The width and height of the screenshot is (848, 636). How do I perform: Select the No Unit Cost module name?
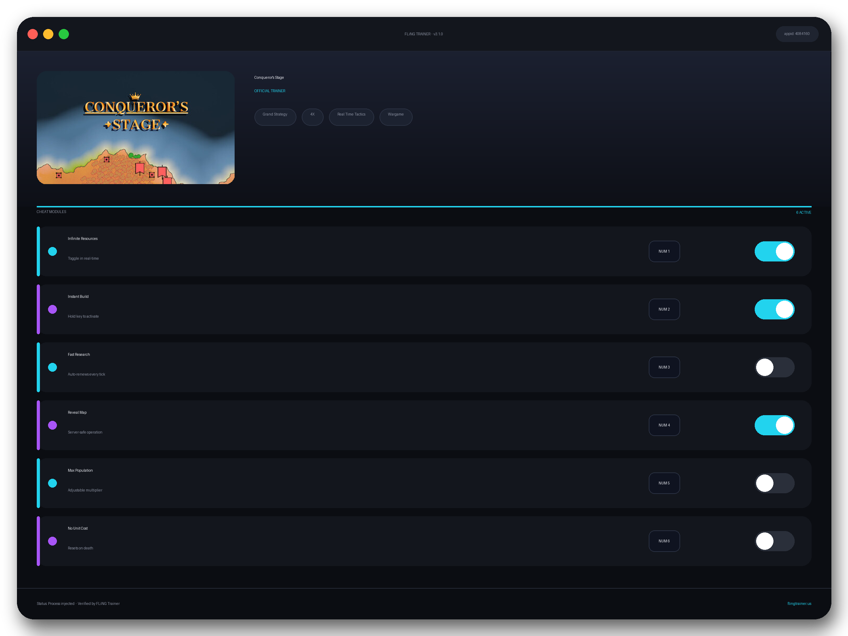click(x=78, y=528)
